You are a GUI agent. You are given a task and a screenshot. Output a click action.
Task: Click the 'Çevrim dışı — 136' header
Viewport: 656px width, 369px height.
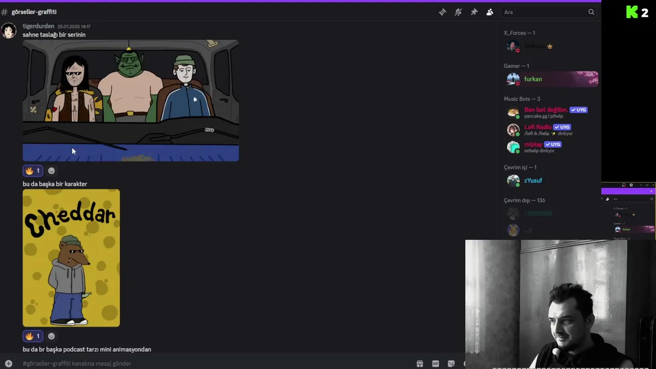pos(524,200)
